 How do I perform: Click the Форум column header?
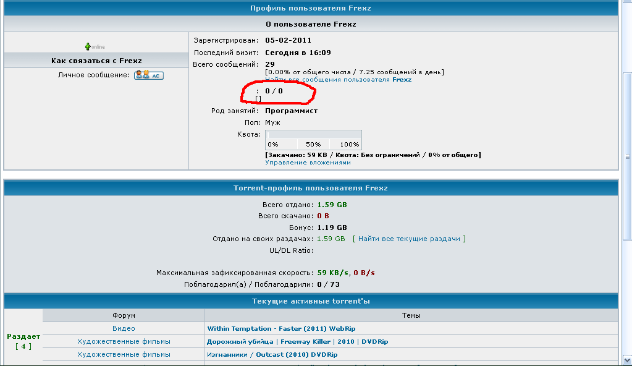pos(124,315)
